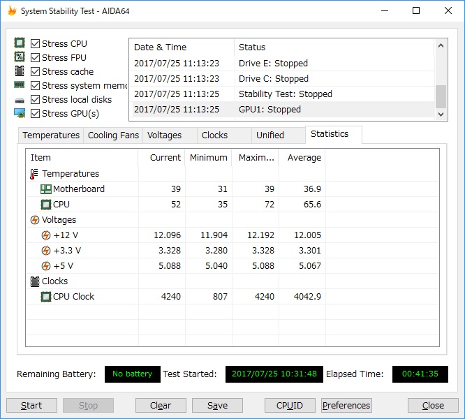Disable the Stress GPU(s) checkbox

point(36,114)
